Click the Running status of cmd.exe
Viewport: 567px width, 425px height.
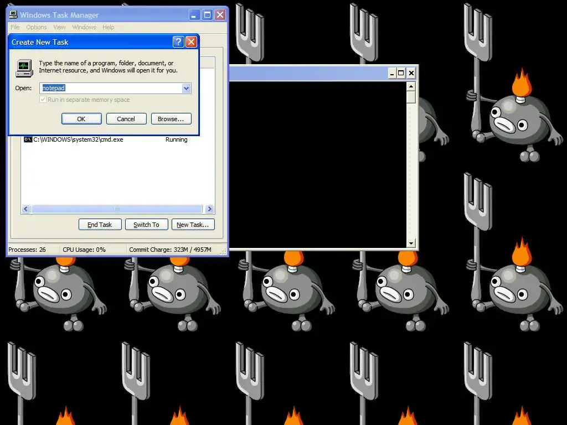pyautogui.click(x=177, y=139)
